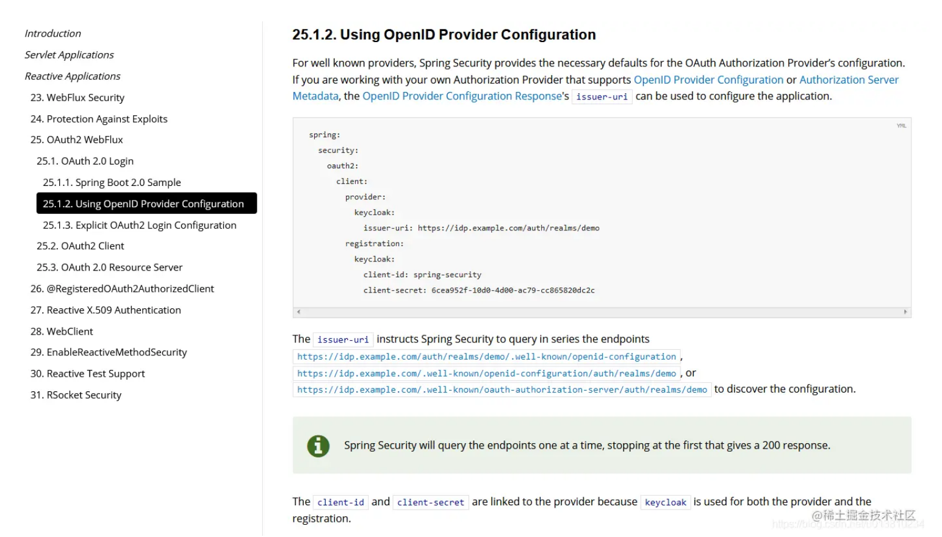The width and height of the screenshot is (942, 537).
Task: Click the 'OpenID Provider Configuration' hyperlink
Action: coord(708,79)
